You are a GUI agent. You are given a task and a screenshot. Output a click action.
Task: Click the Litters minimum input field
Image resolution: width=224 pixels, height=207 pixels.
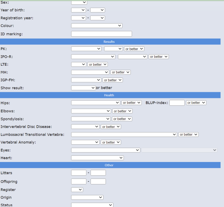79,173
